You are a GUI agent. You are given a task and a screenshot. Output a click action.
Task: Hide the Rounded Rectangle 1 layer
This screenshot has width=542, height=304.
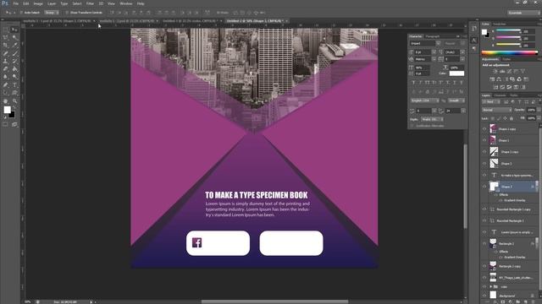[484, 220]
